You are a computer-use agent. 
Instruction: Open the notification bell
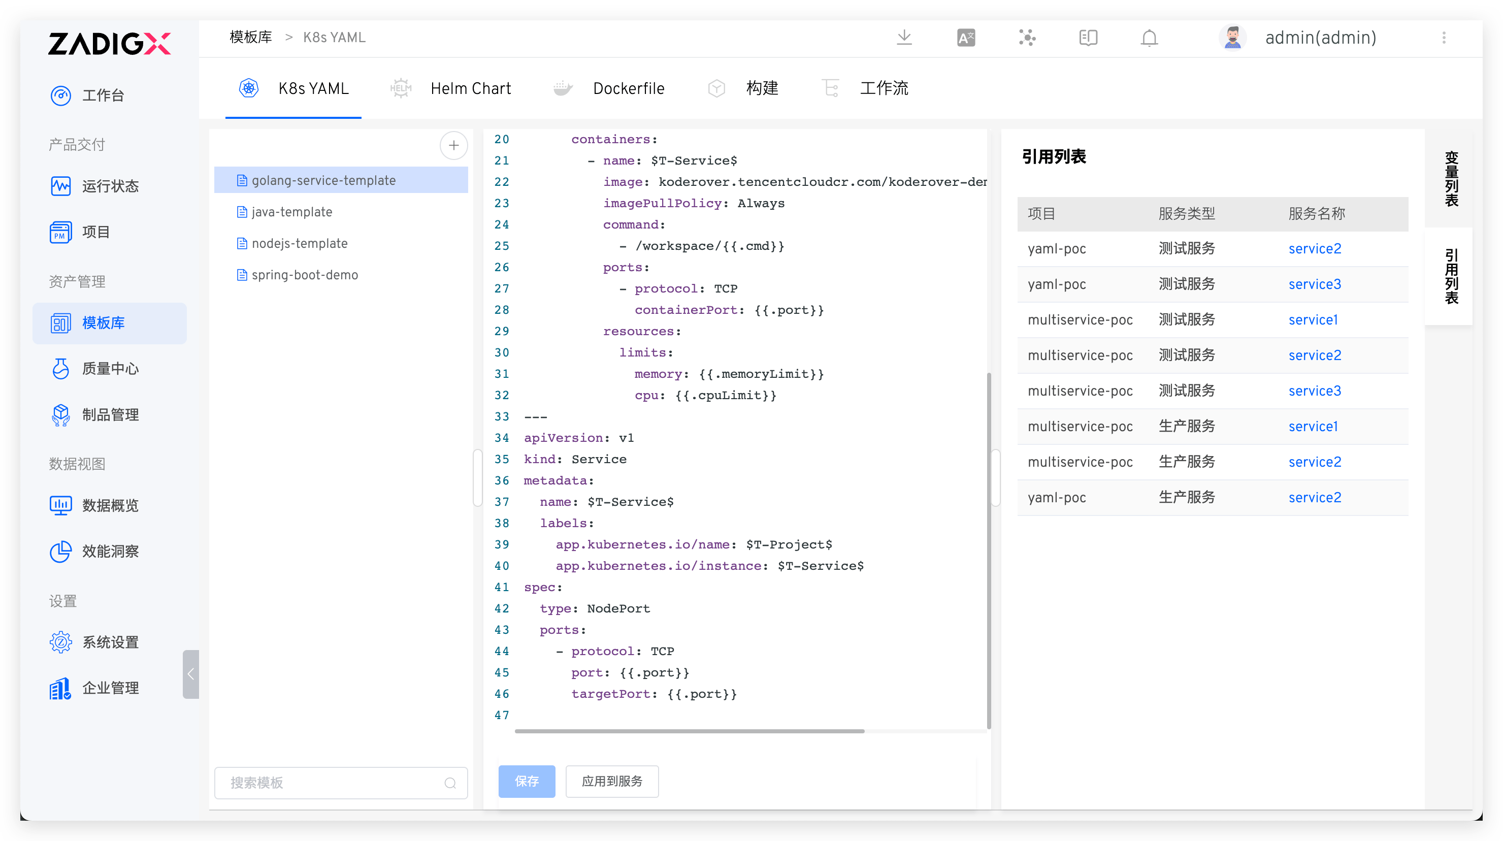[x=1149, y=38]
